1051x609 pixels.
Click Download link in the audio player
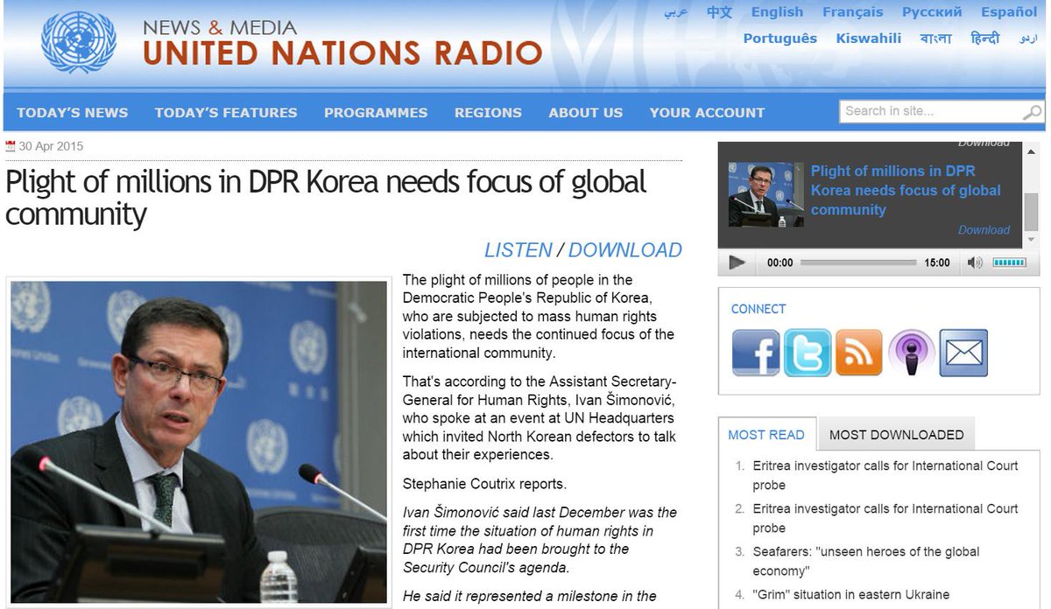(984, 230)
